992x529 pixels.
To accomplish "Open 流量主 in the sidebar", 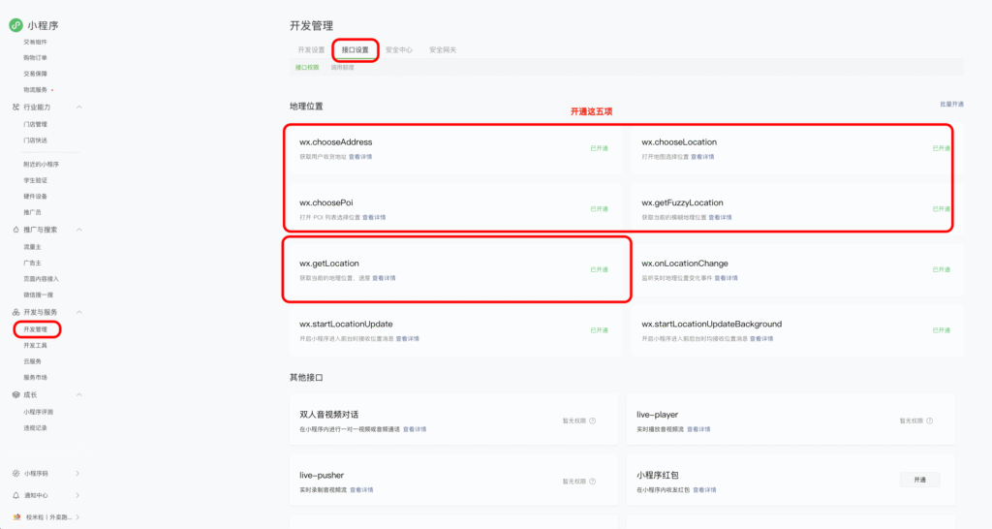I will coord(32,247).
